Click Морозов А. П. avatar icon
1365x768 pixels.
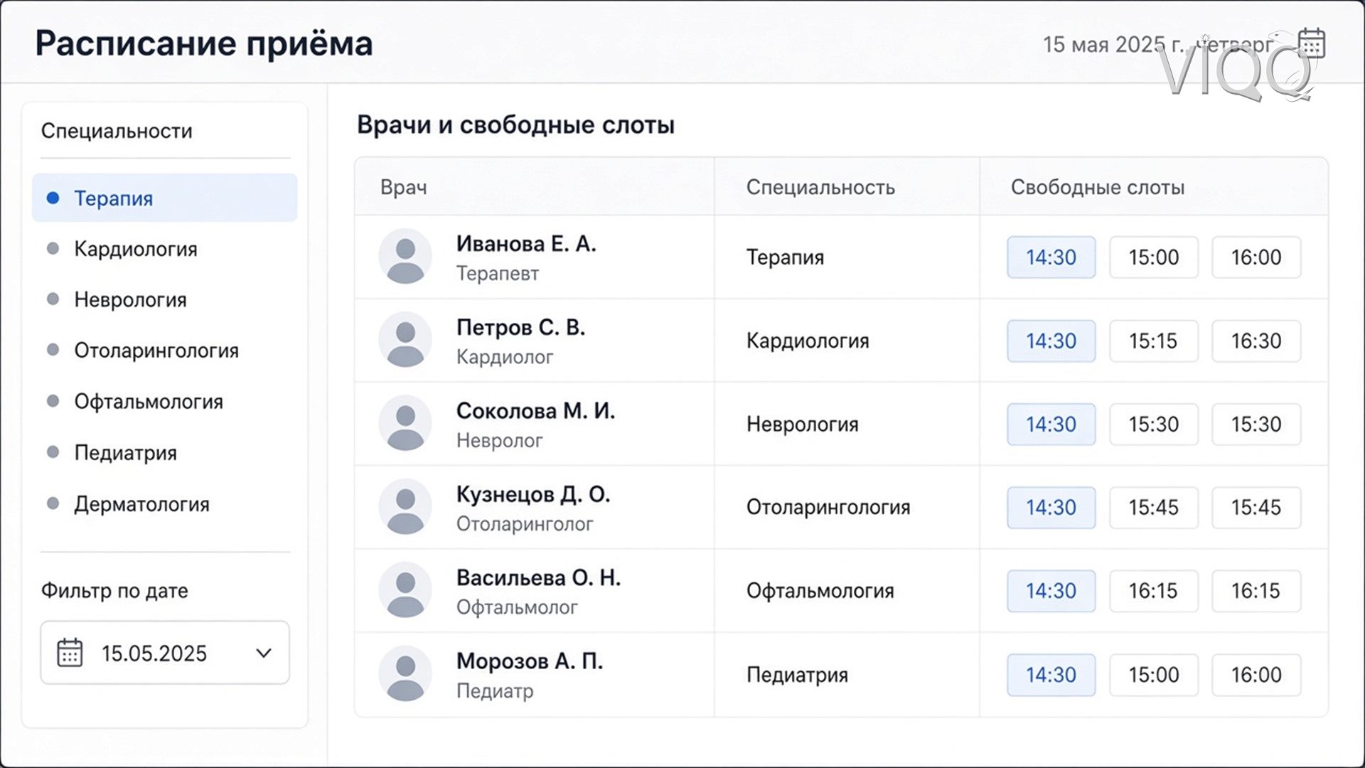(405, 673)
